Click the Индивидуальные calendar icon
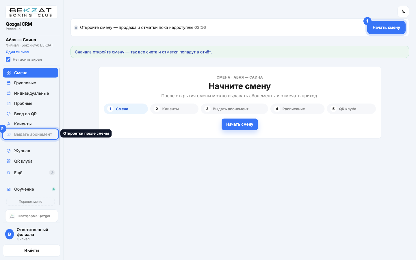 pyautogui.click(x=9, y=93)
